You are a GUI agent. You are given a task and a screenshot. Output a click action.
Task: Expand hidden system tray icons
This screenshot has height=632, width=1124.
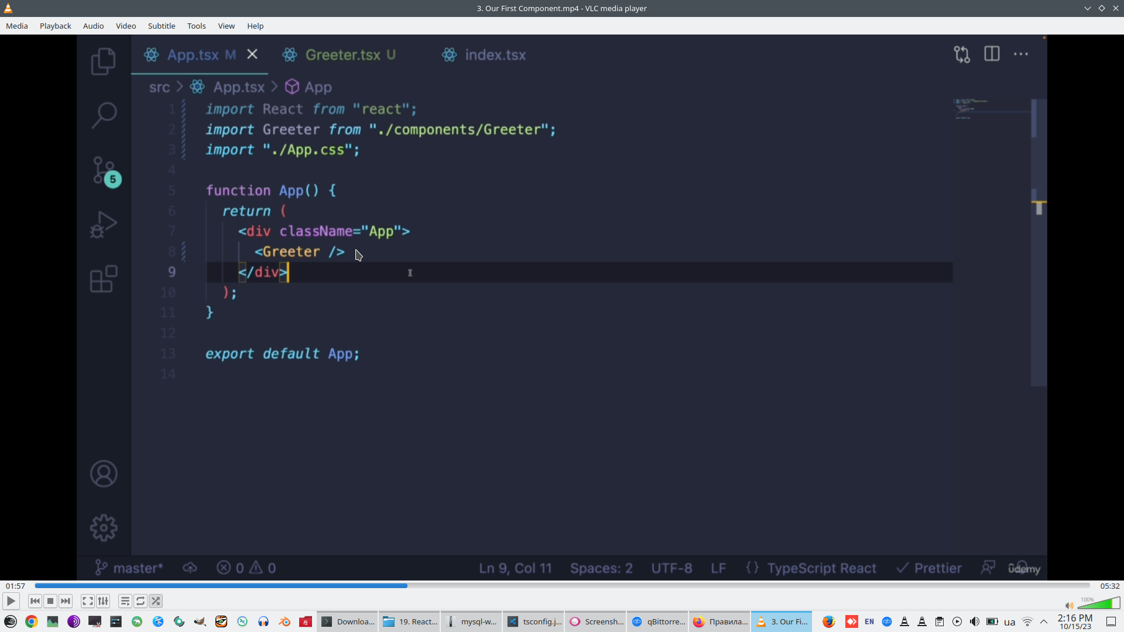click(x=1044, y=621)
